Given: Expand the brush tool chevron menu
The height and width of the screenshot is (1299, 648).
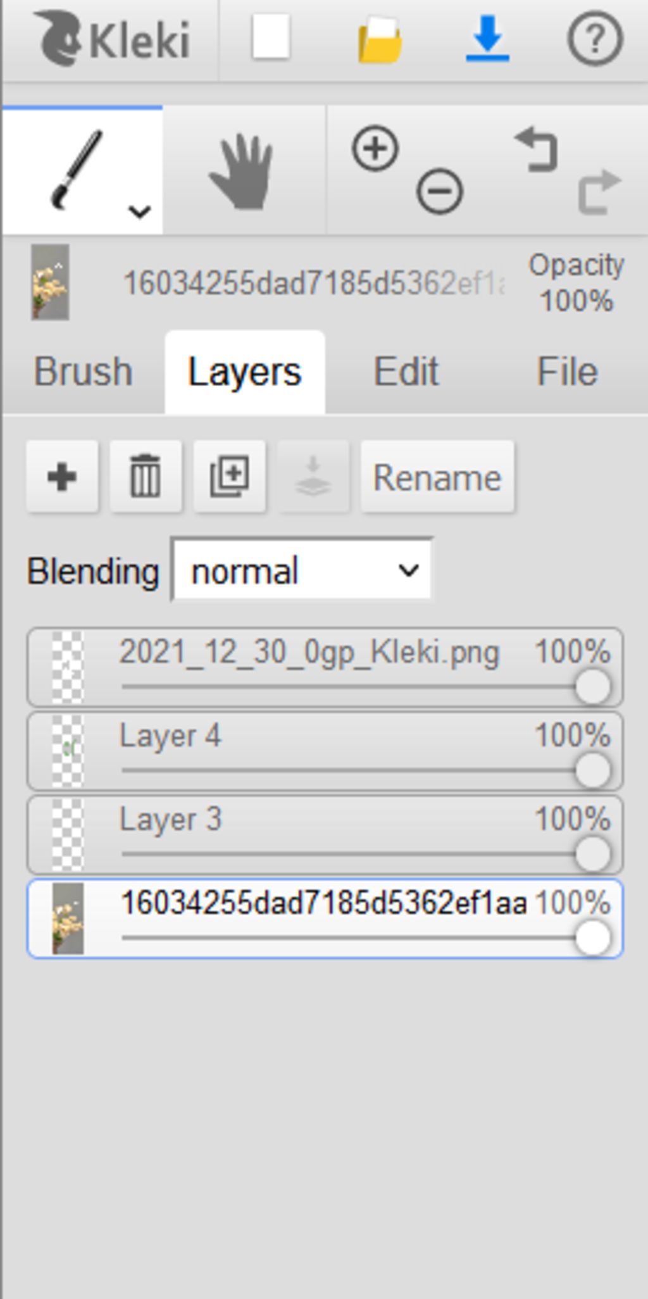Looking at the screenshot, I should click(x=139, y=211).
